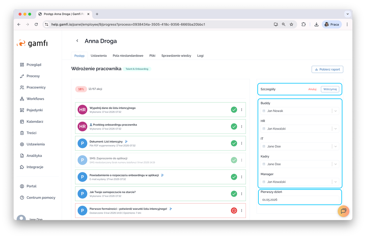Open the Integracje sidebar section
The height and width of the screenshot is (238, 366).
pyautogui.click(x=35, y=167)
